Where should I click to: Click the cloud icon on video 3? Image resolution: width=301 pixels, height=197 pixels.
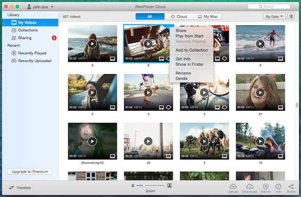(224, 107)
